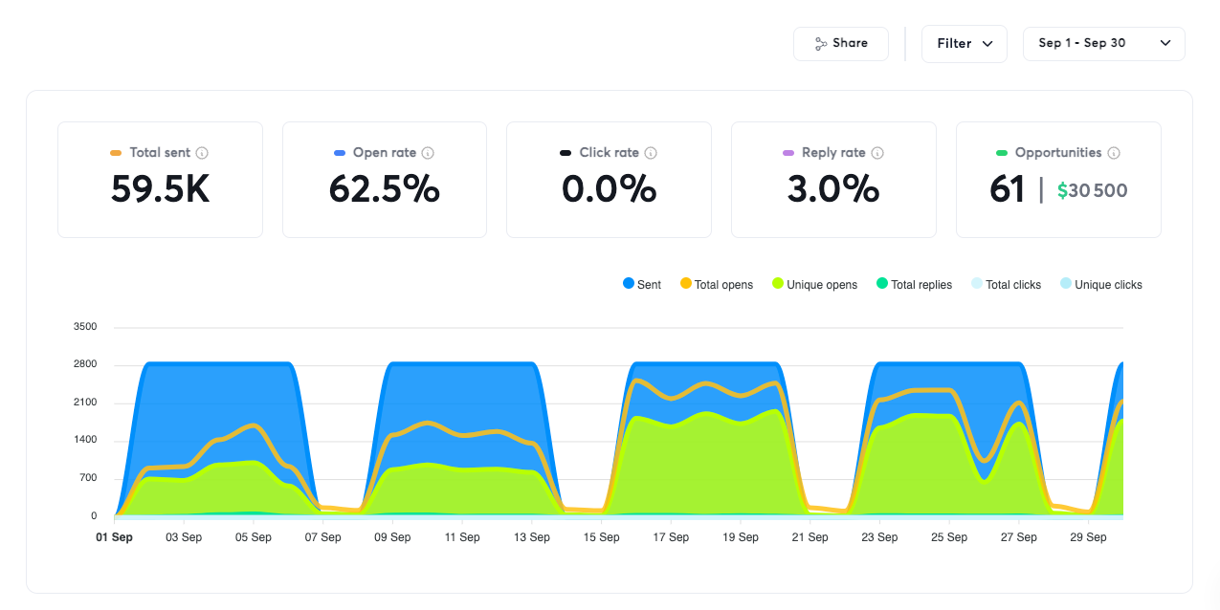Toggle the Sent series in chart legend

[x=642, y=285]
